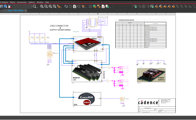Select the FPGA hierarchical block image

point(88,44)
